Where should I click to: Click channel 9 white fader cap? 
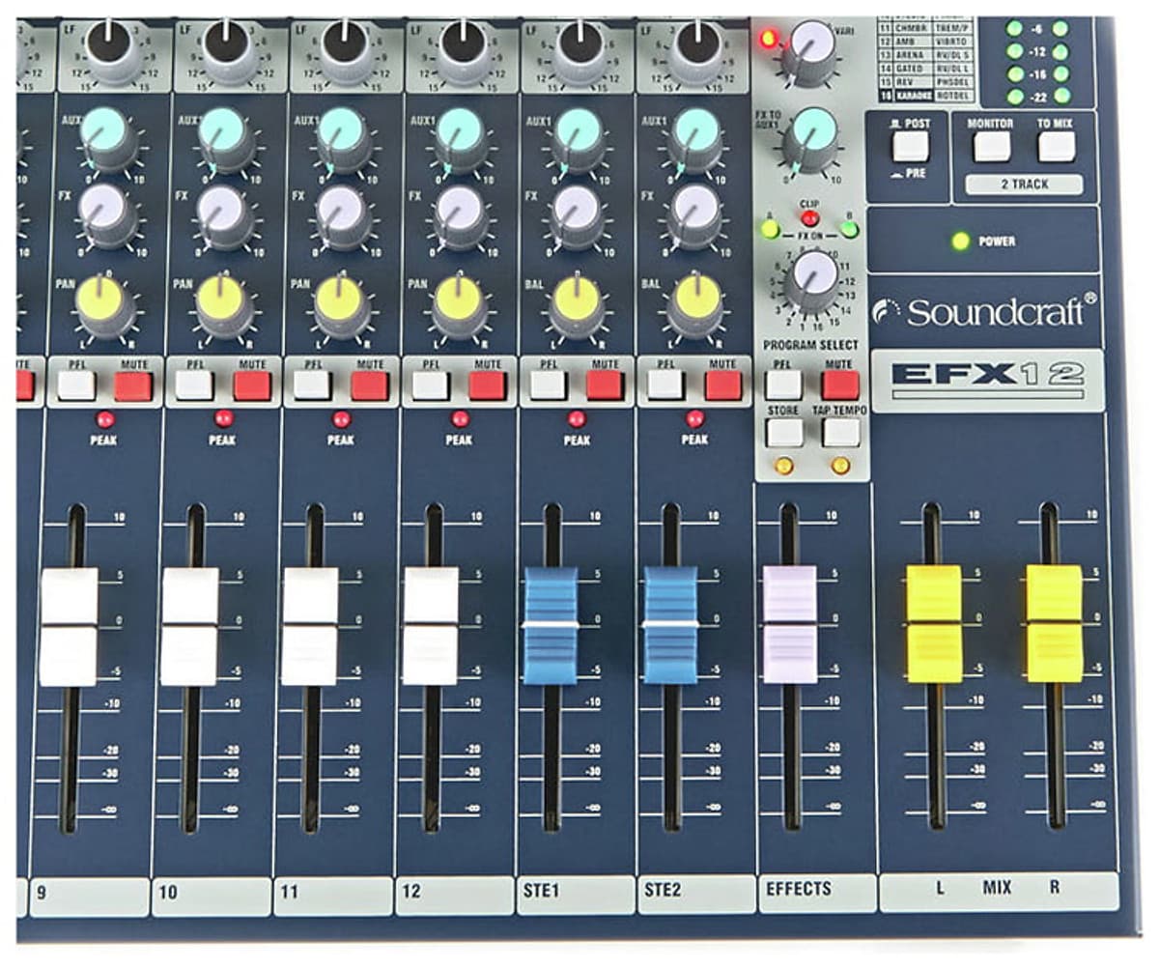pyautogui.click(x=69, y=627)
